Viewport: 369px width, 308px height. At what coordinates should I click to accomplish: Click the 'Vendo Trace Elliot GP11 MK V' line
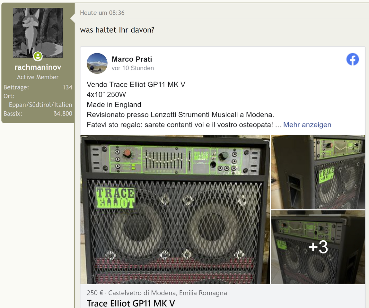pyautogui.click(x=136, y=84)
